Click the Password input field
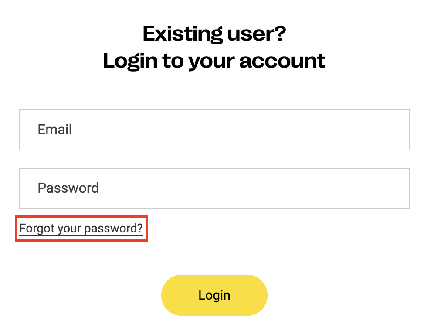Image resolution: width=427 pixels, height=328 pixels. (x=214, y=188)
